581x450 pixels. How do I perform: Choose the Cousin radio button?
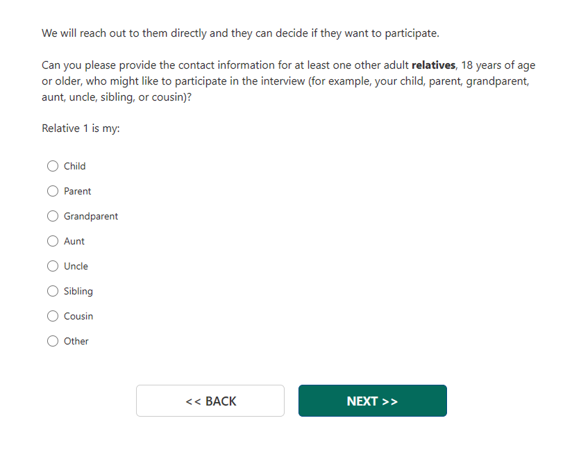pos(53,316)
